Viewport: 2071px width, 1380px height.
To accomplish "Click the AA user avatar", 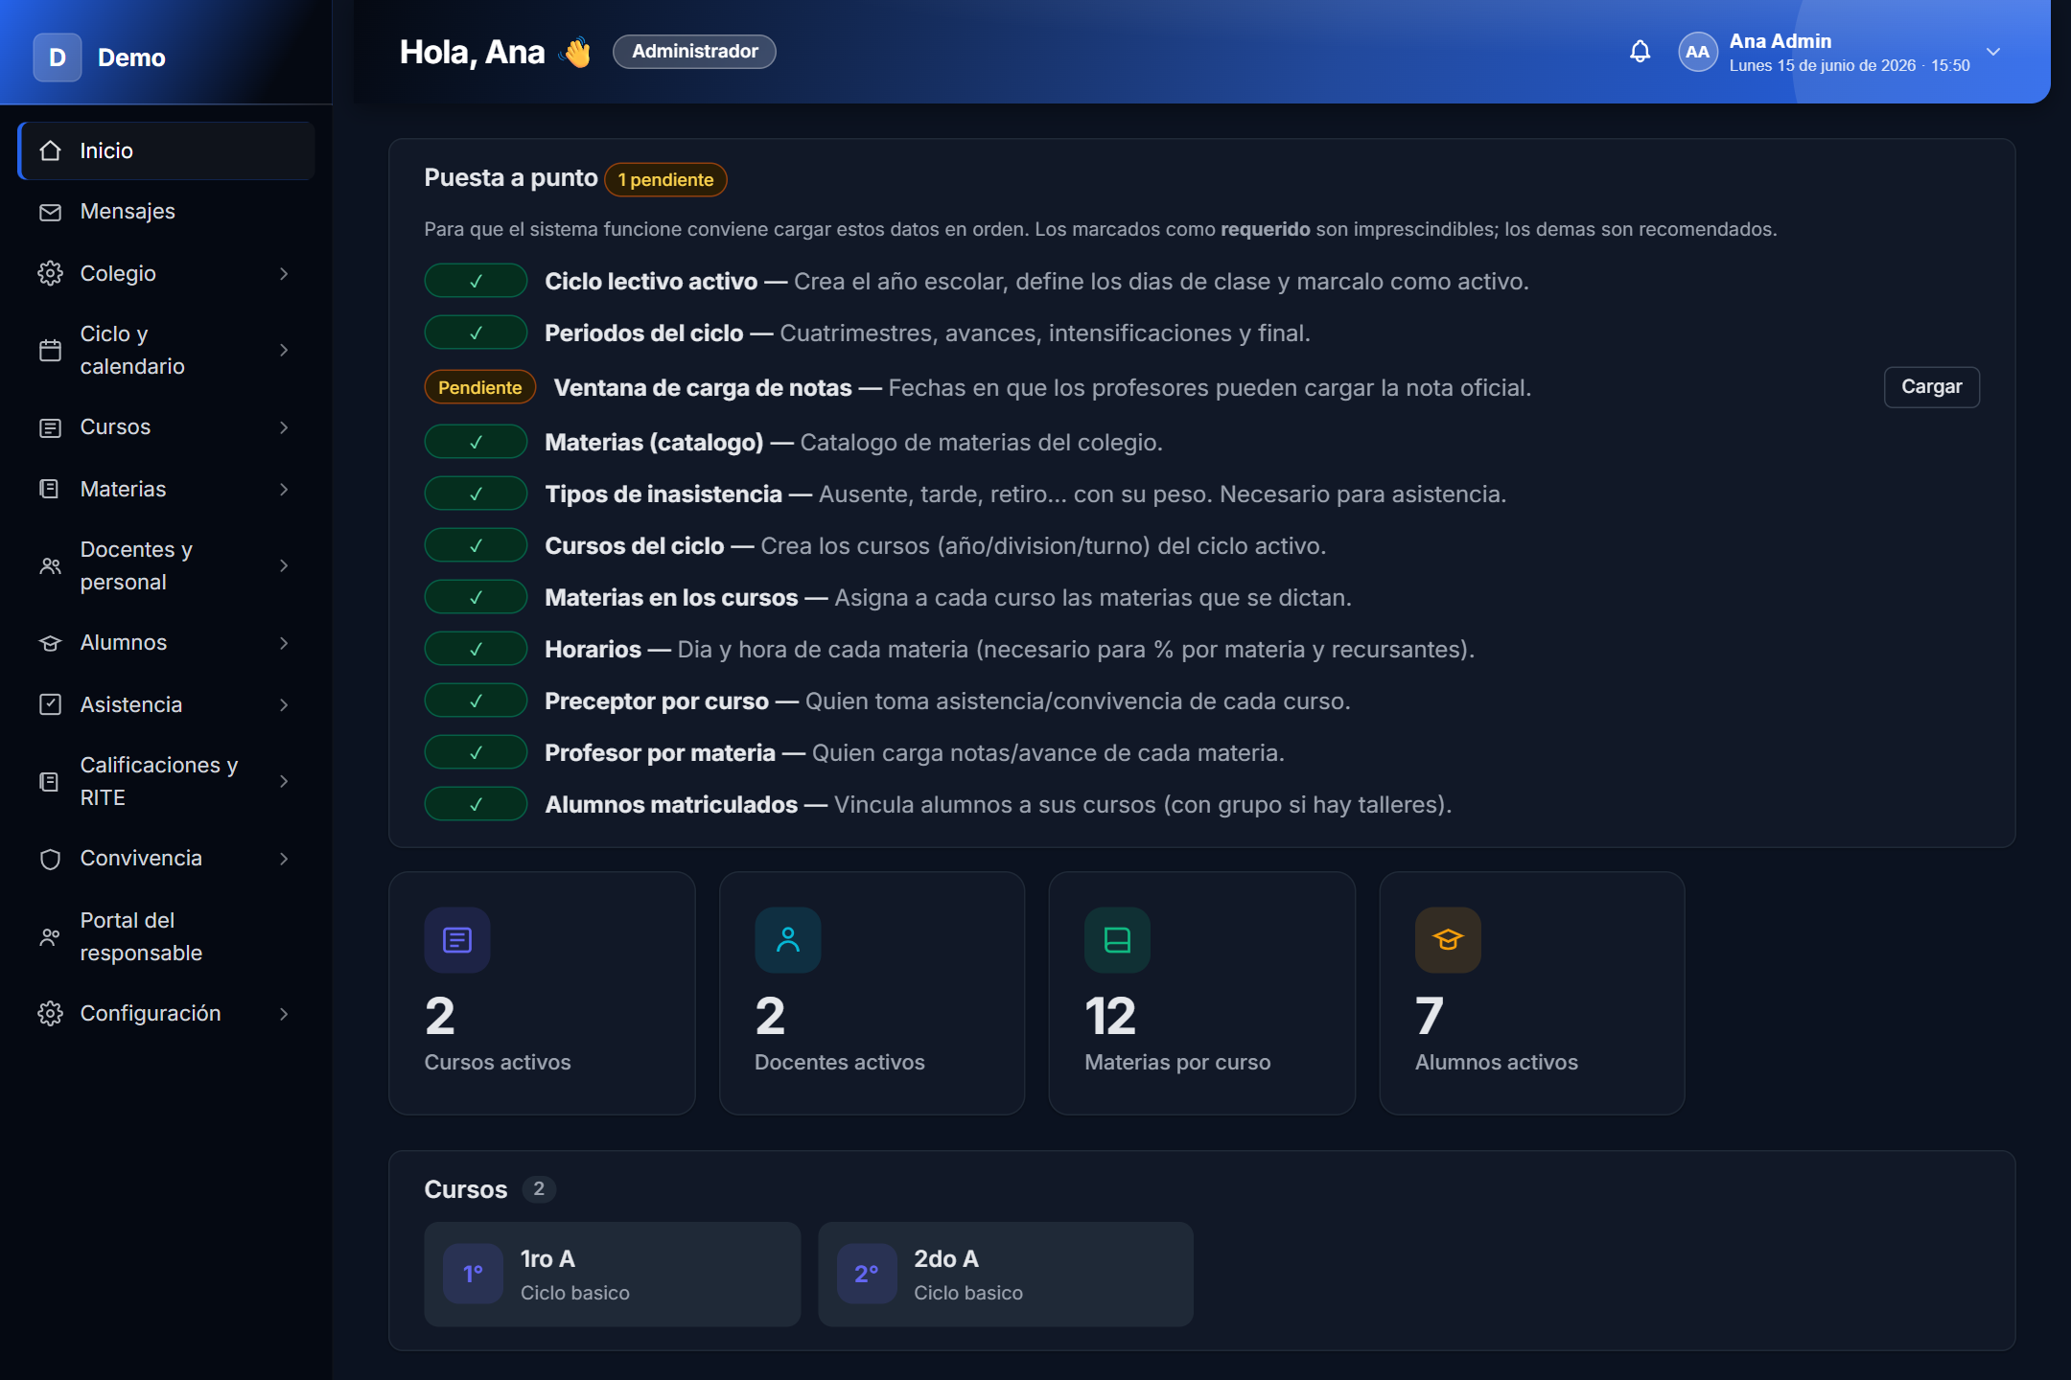I will (1697, 52).
